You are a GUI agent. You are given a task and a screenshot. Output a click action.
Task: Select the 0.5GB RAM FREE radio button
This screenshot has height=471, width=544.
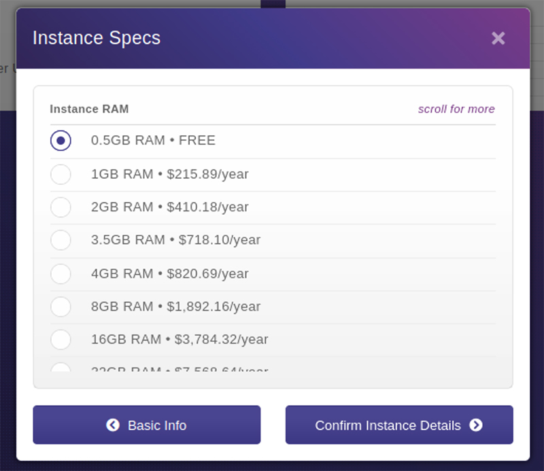click(61, 141)
